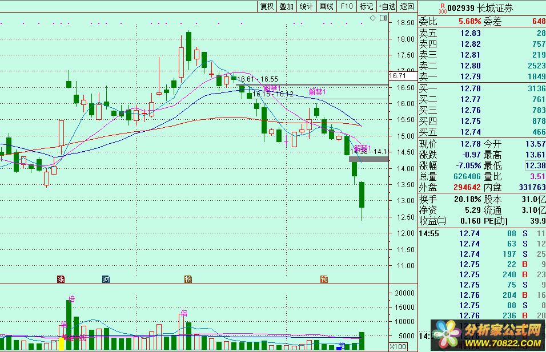This screenshot has height=352, width=546.
Task: Click the 总量 value 626406
Action: [x=467, y=176]
